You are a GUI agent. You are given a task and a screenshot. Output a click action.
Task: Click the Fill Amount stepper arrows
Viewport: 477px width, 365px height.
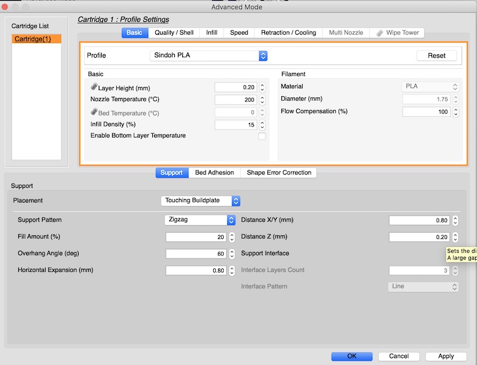click(x=231, y=237)
